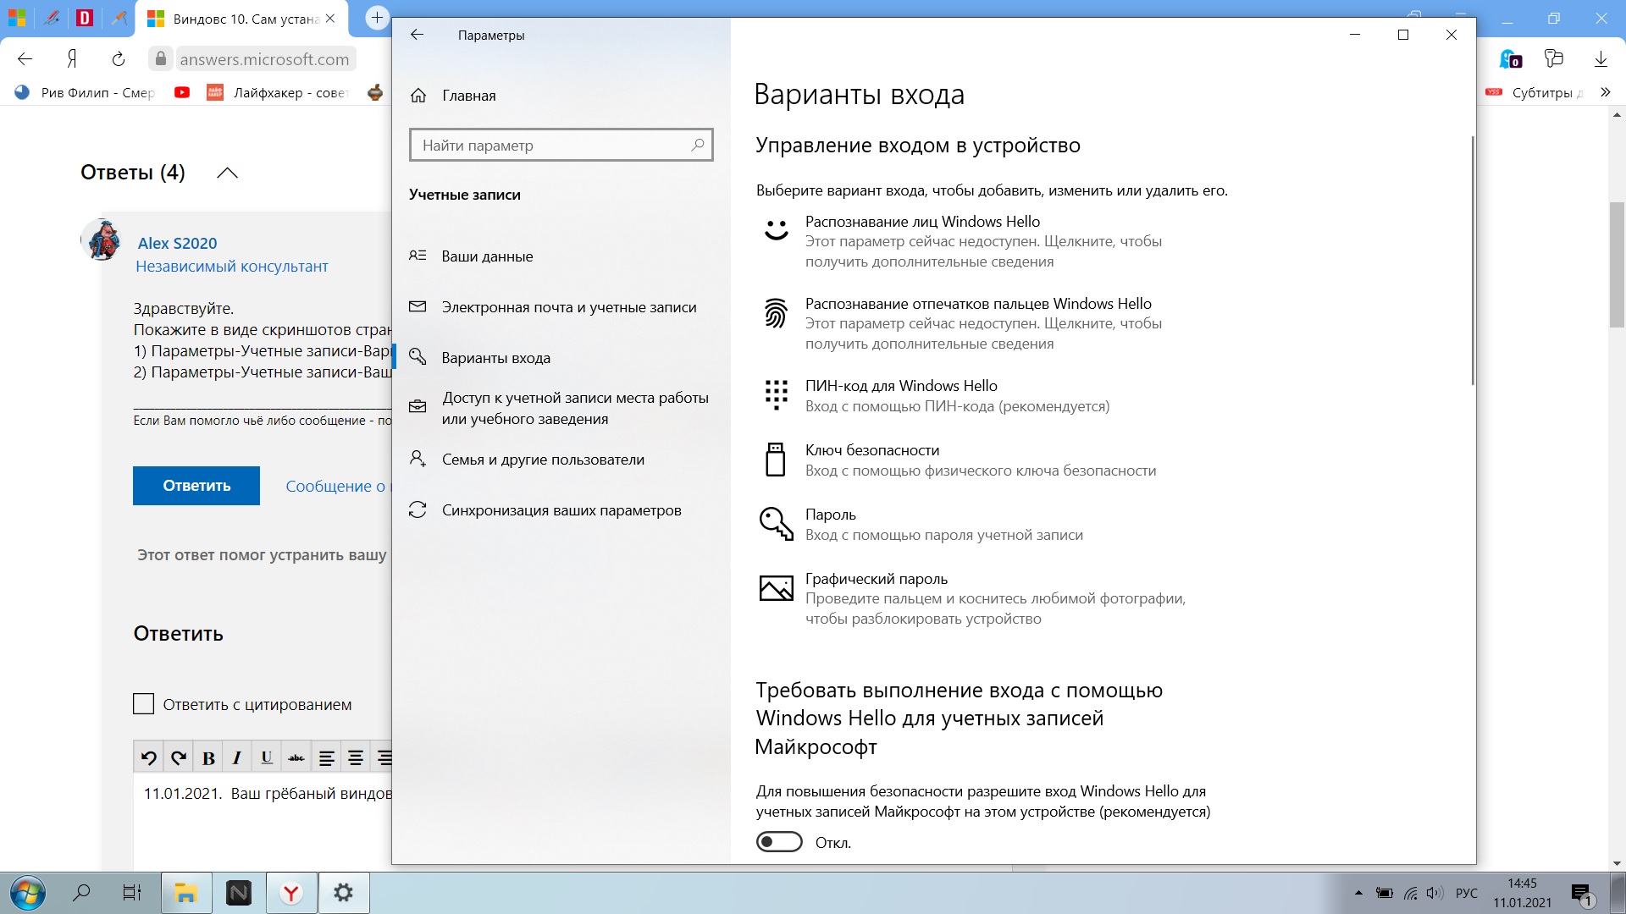Toggle the Windows Hello requirement switch

779,842
